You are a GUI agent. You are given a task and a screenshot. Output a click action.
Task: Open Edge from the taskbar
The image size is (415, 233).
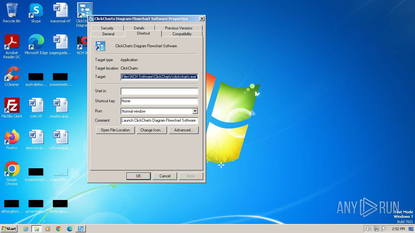[x=70, y=229]
